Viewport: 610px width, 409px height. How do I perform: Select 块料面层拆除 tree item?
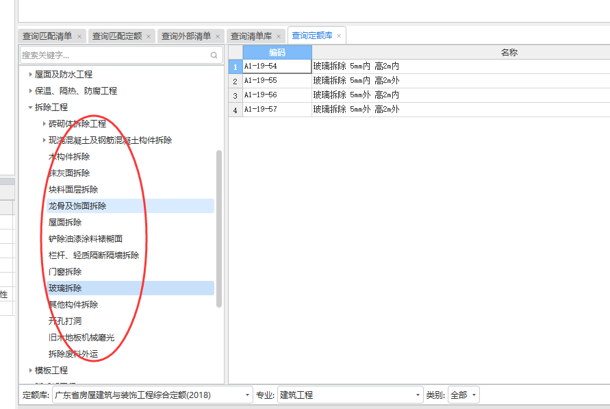pyautogui.click(x=73, y=190)
